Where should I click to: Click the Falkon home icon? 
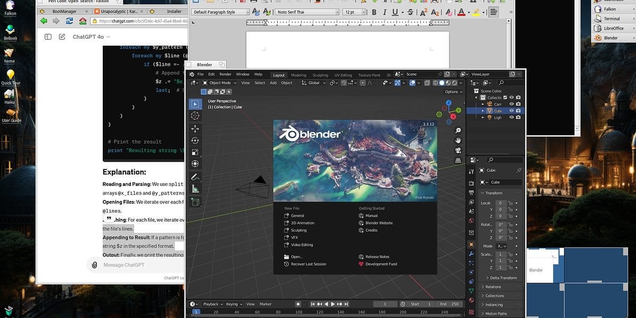pyautogui.click(x=83, y=21)
